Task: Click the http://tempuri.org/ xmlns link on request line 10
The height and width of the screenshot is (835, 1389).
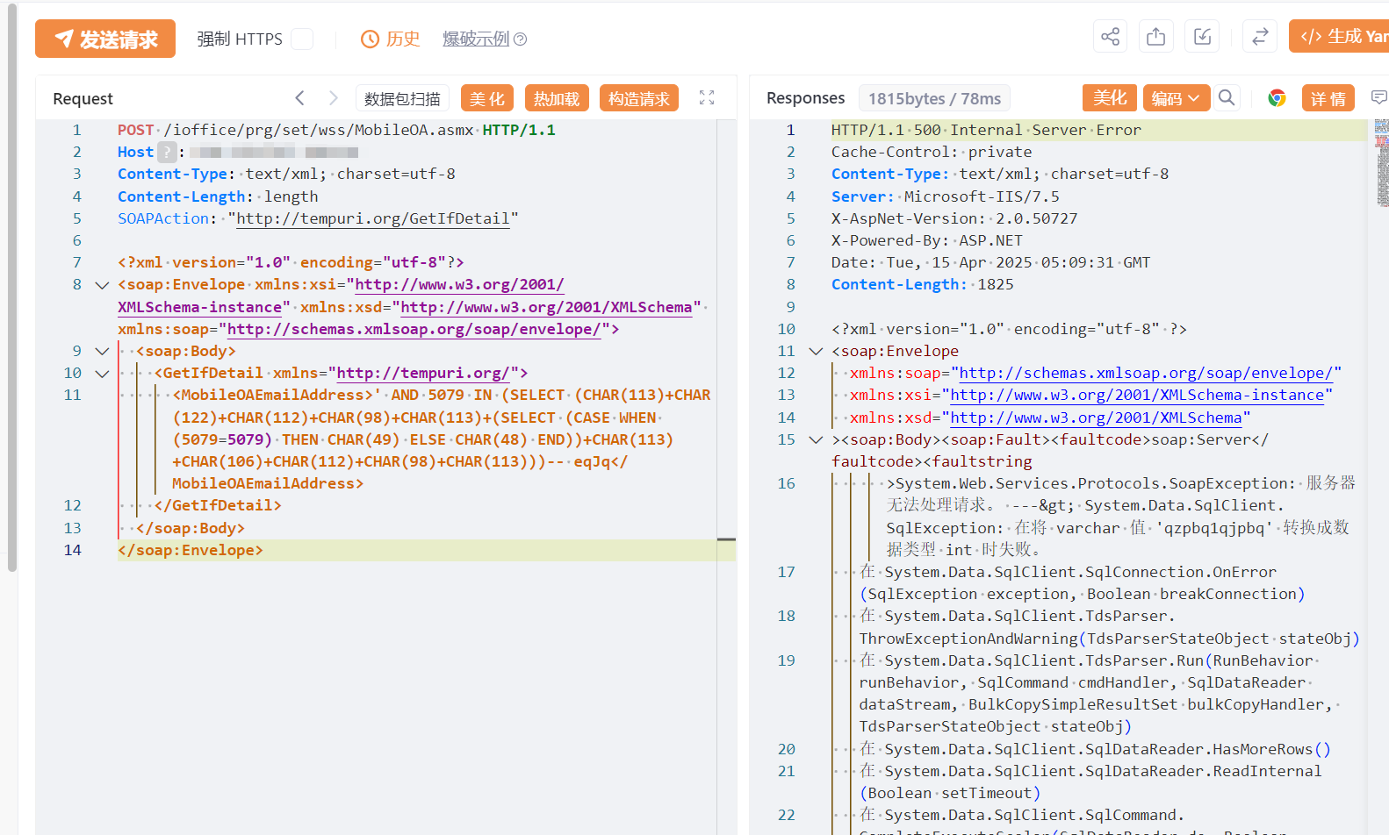Action: pos(423,373)
